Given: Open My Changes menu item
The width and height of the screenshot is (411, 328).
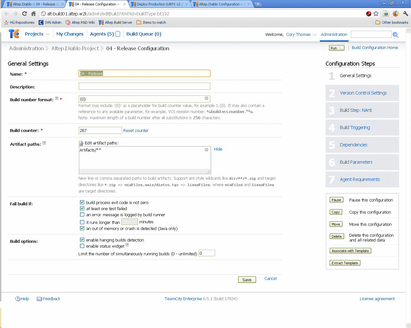Looking at the screenshot, I should pos(70,34).
